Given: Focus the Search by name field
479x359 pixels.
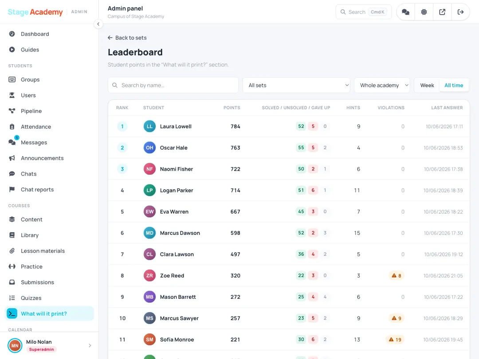Looking at the screenshot, I should 173,85.
